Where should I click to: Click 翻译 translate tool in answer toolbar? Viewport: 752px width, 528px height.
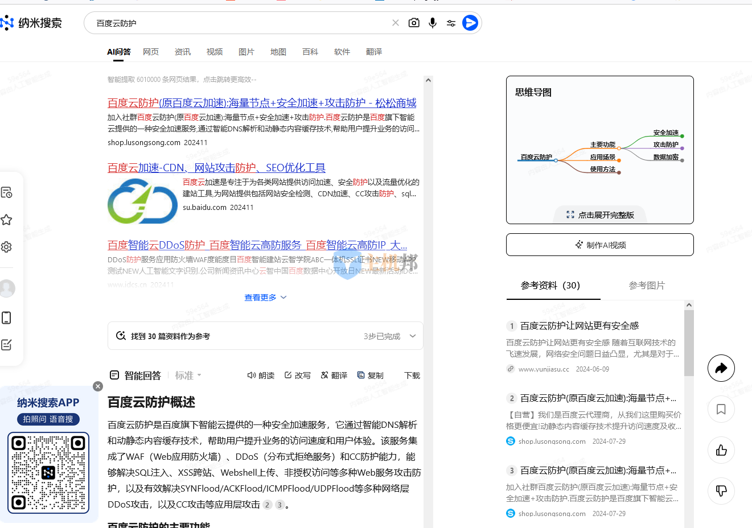pyautogui.click(x=334, y=376)
